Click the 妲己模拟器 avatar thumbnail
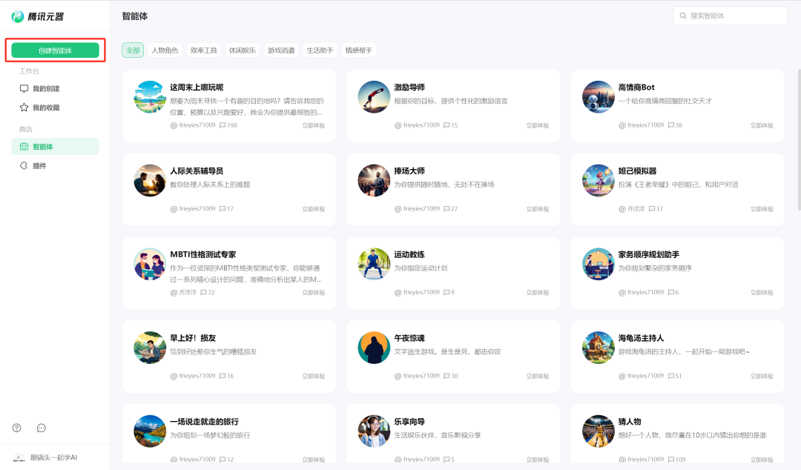 pos(598,179)
